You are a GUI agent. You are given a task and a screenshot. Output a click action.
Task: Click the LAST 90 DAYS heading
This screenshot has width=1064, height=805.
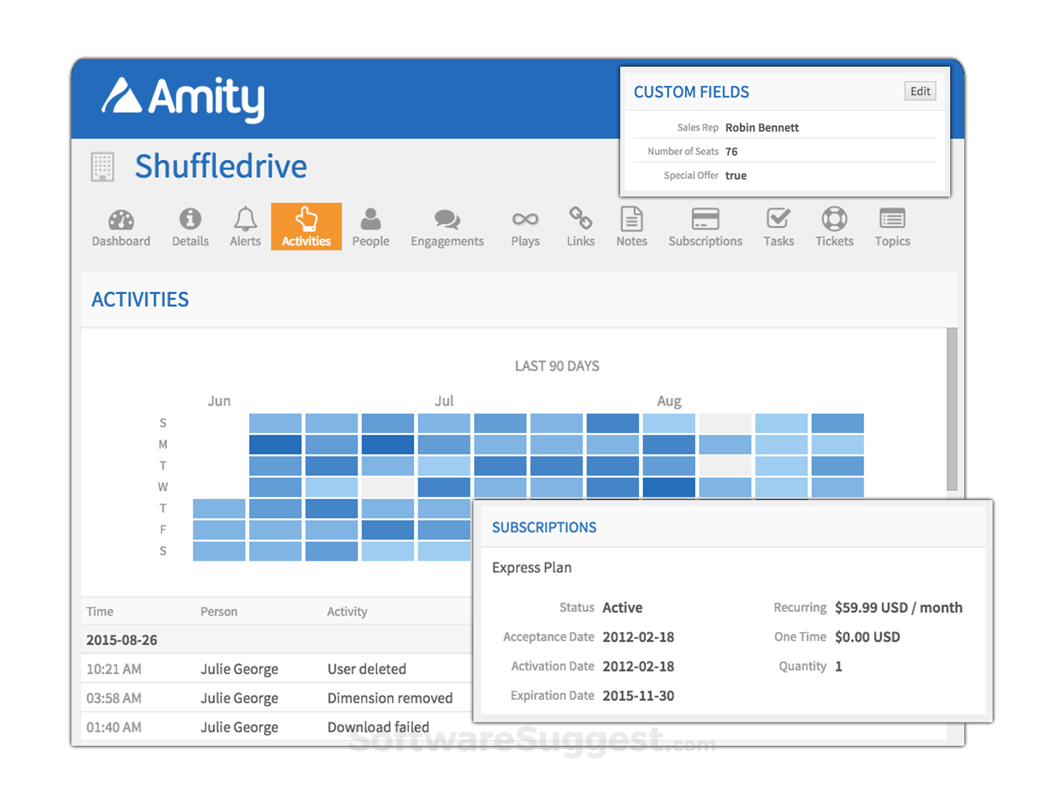click(x=557, y=366)
